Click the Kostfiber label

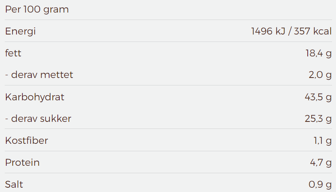coord(27,141)
